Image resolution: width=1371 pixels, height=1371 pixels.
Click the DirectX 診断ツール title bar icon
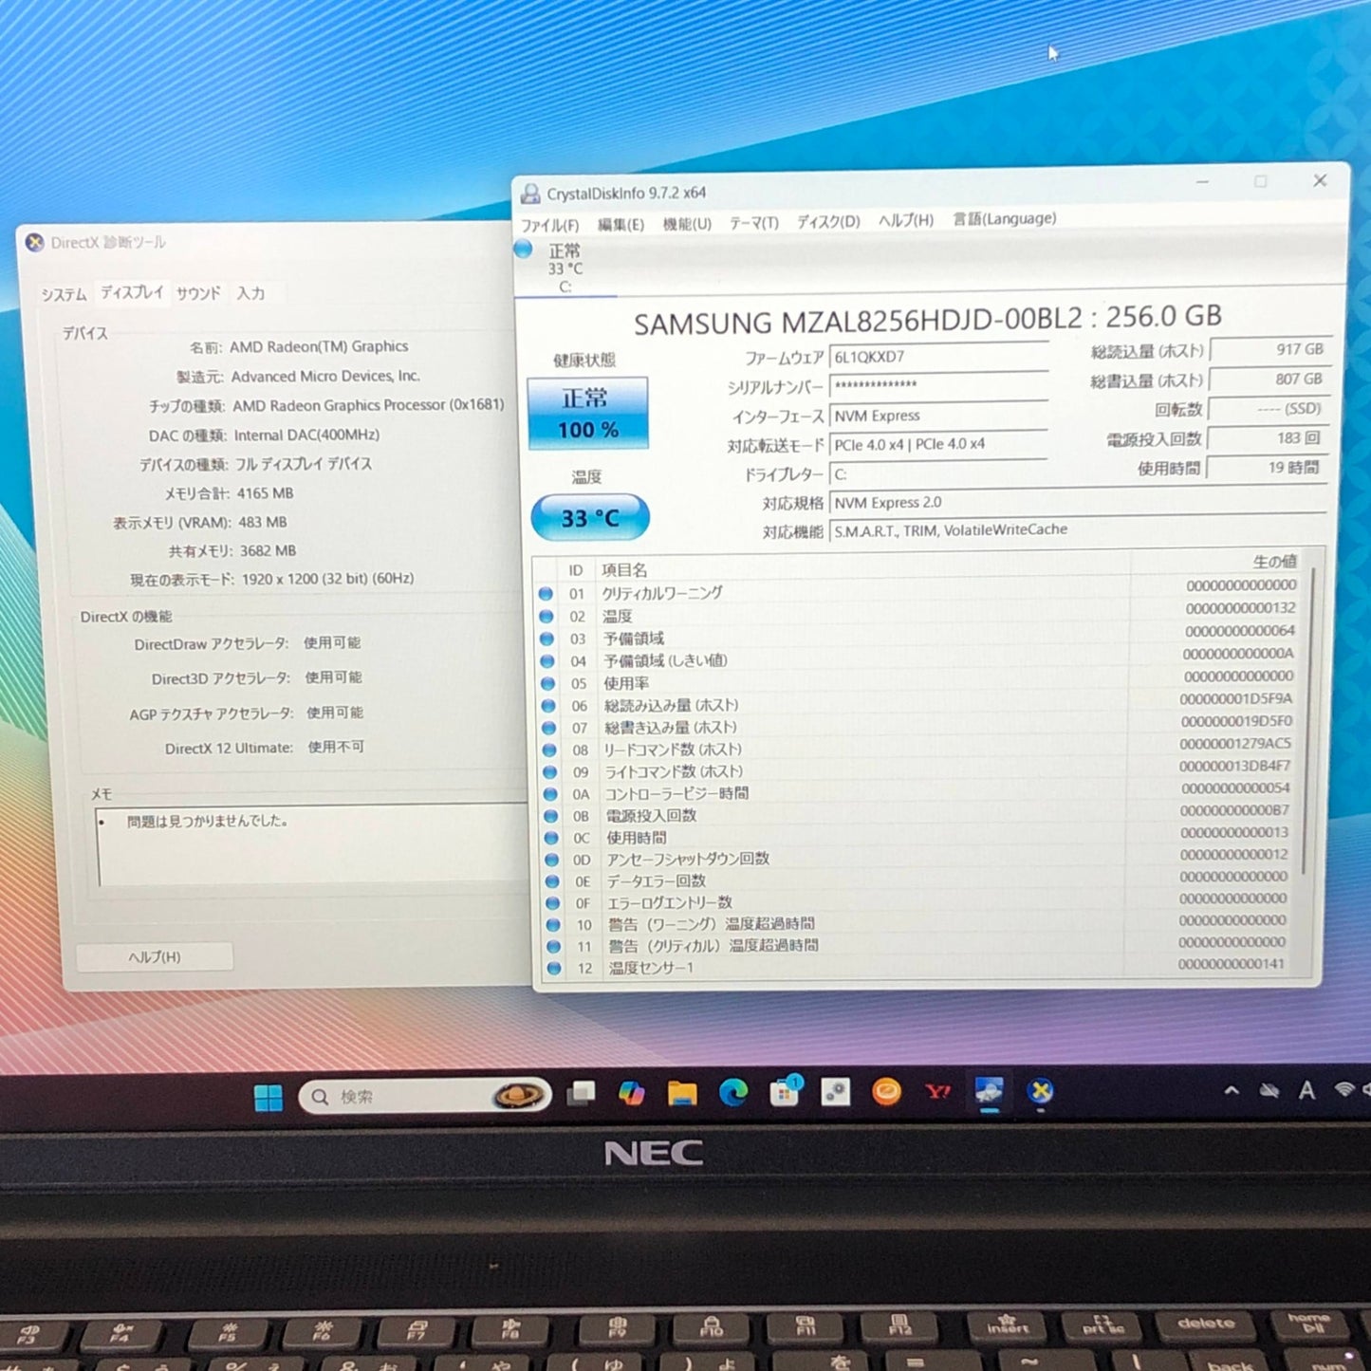pyautogui.click(x=35, y=242)
